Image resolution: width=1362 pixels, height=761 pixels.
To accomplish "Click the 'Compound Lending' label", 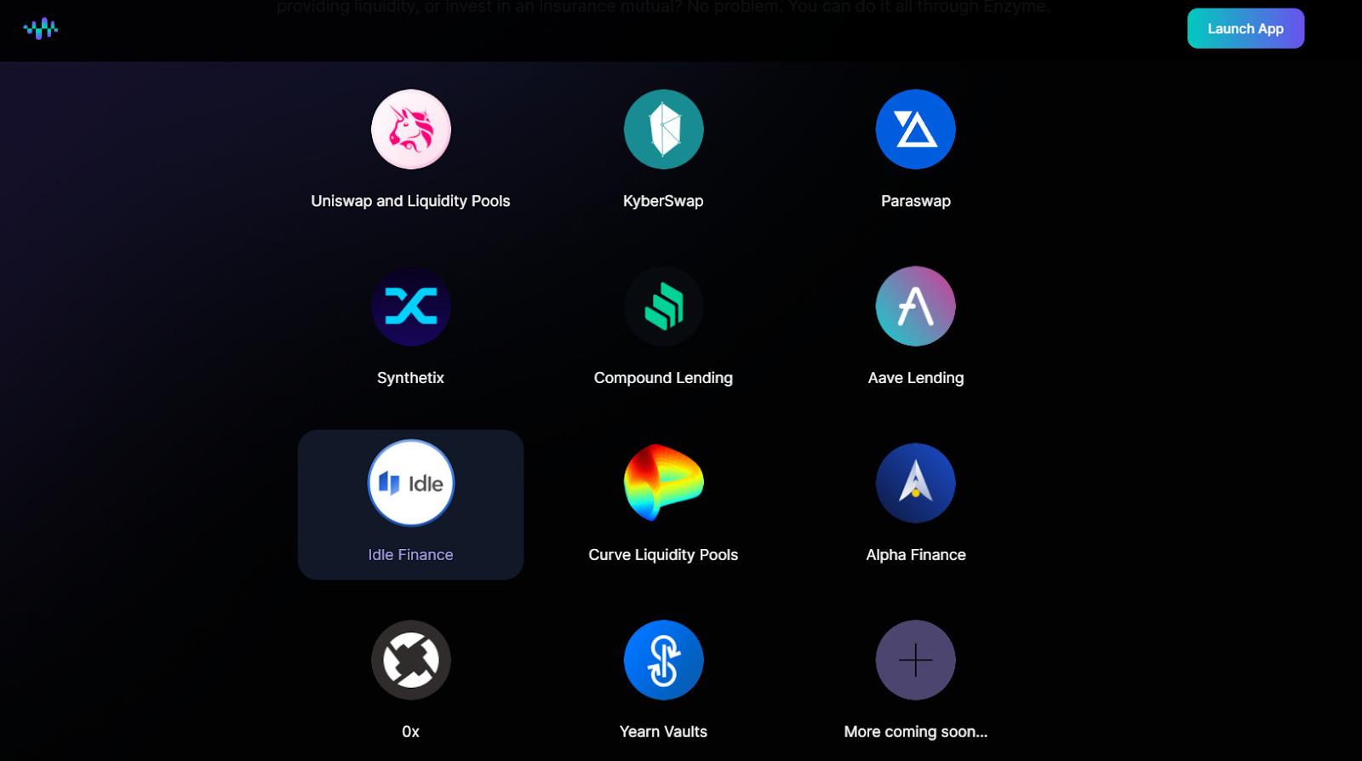I will (663, 378).
